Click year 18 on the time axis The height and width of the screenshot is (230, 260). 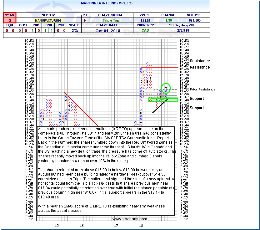141,225
